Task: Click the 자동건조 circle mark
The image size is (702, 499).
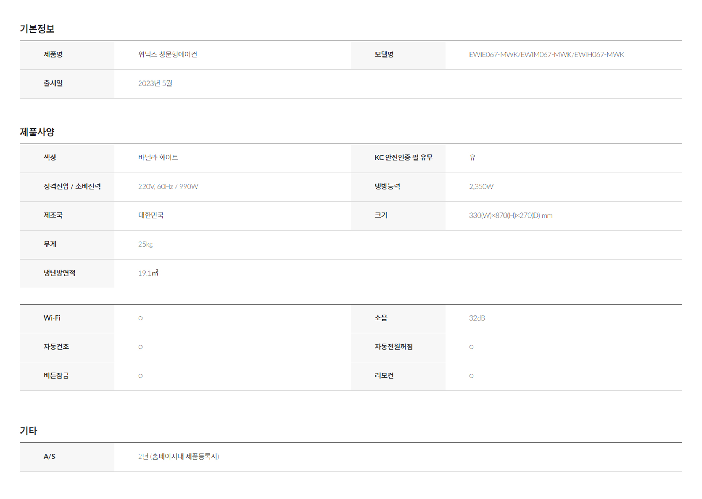Action: pos(140,347)
